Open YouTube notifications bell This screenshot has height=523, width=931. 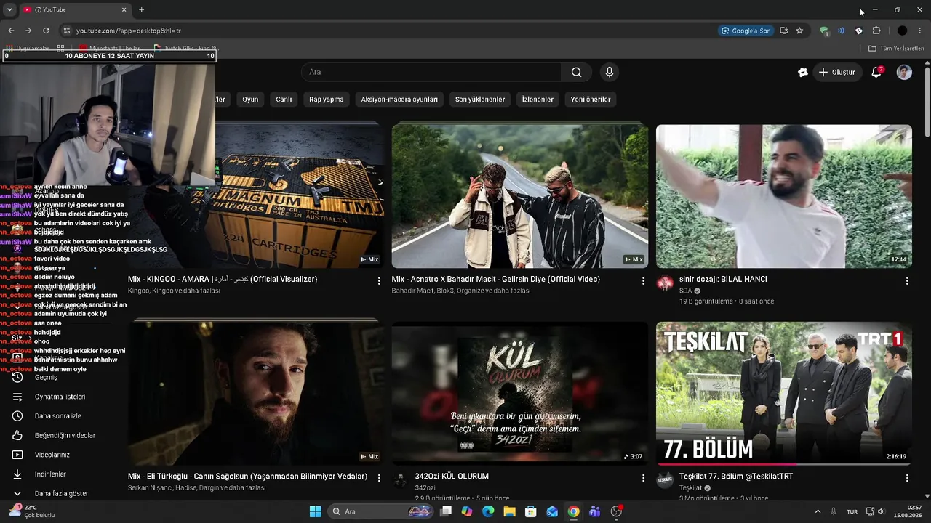pos(876,72)
